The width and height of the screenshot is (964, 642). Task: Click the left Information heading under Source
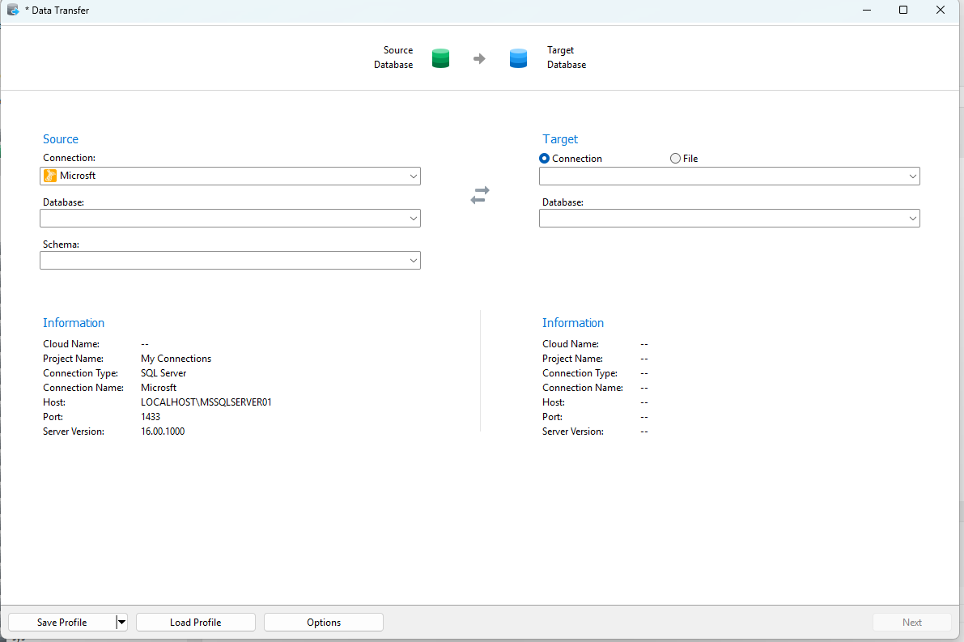pos(74,323)
